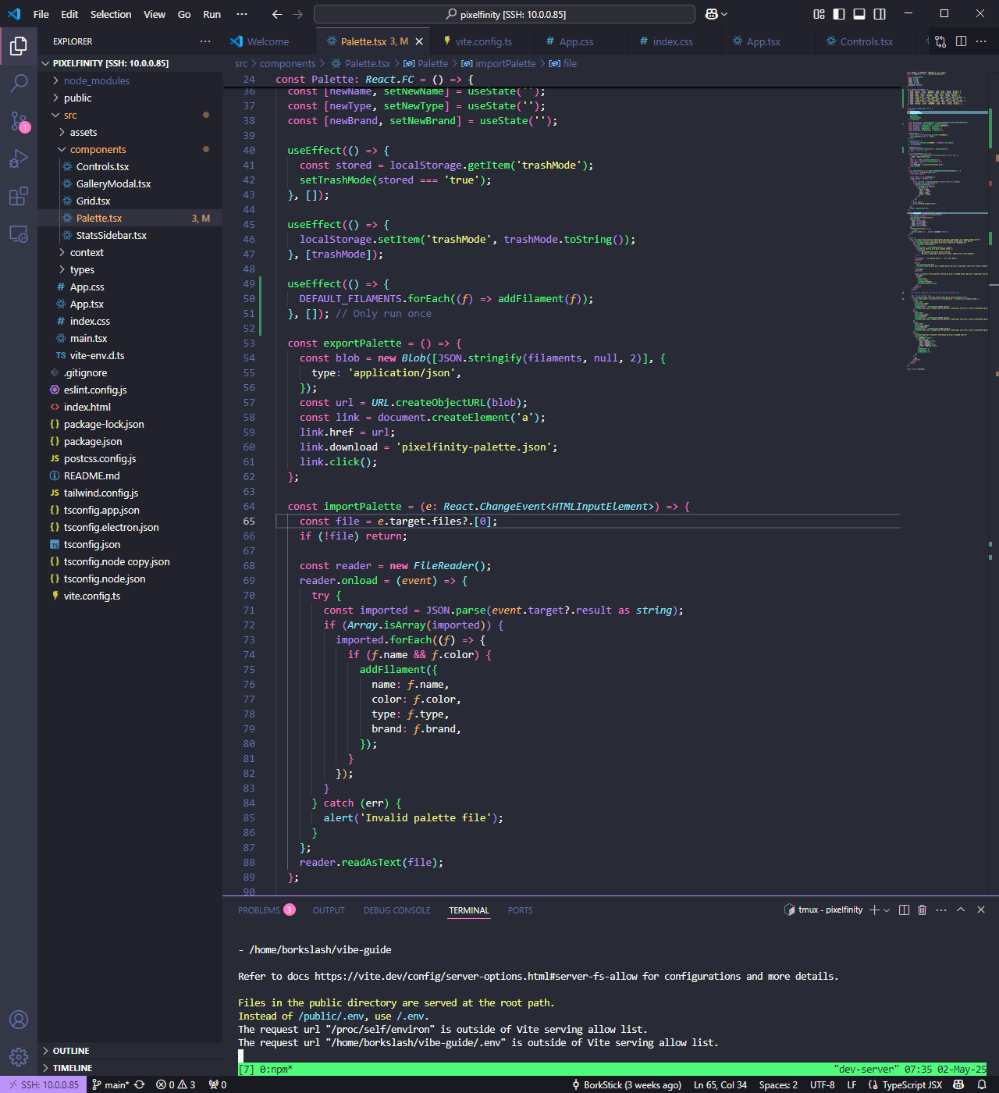Open Run and Debug view
The image size is (999, 1093).
click(x=19, y=159)
